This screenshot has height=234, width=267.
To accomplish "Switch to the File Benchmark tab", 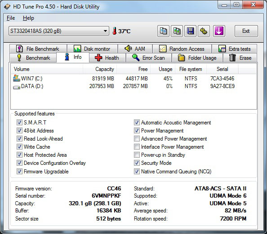I will (38, 49).
